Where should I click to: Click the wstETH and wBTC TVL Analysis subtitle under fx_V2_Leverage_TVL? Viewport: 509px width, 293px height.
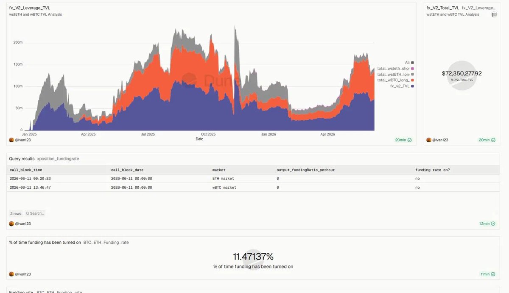coord(36,14)
